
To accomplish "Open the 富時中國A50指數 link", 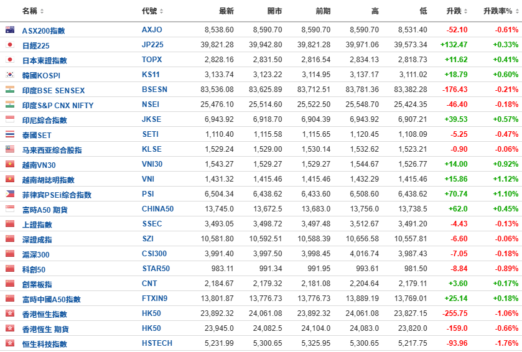I will point(51,299).
